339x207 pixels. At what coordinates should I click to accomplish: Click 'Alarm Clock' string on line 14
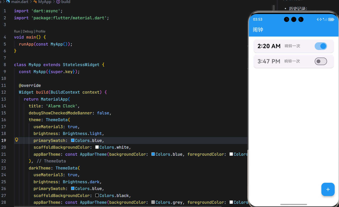[62, 106]
